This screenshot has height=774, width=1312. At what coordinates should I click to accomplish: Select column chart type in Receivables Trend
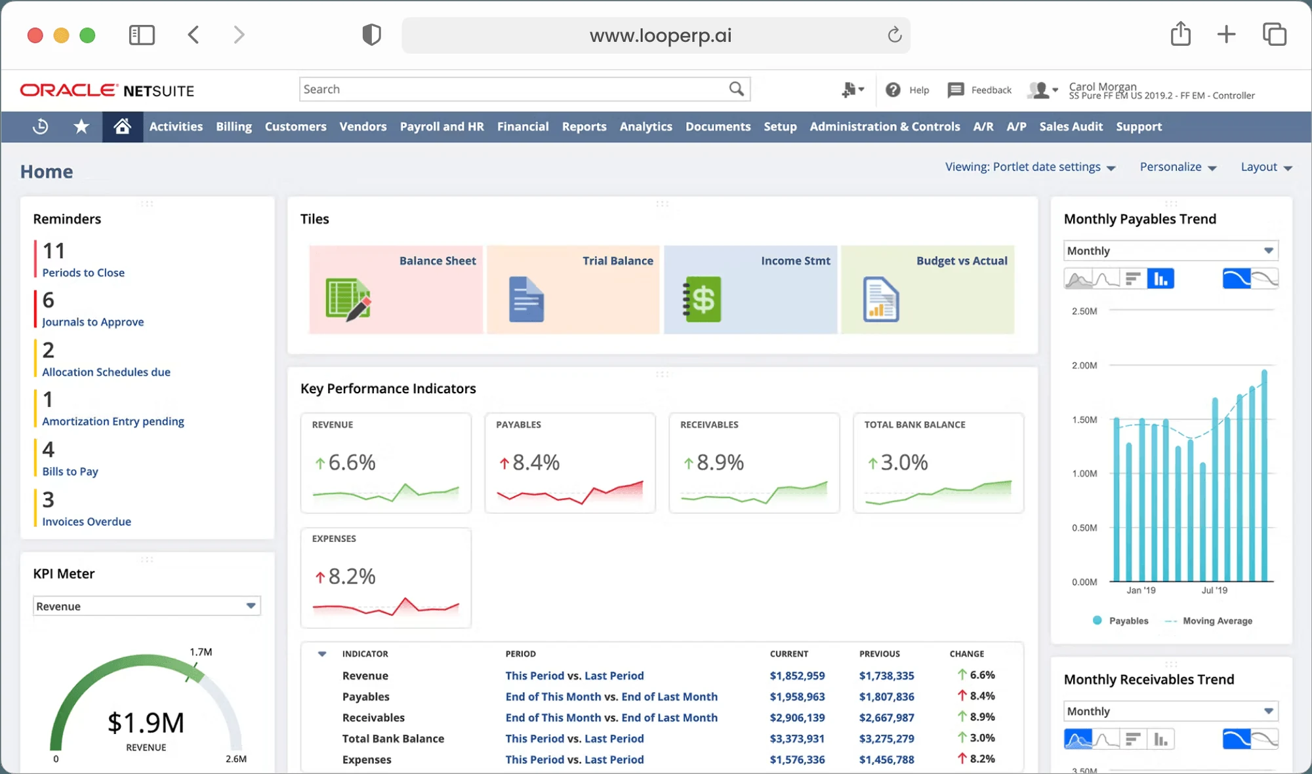click(x=1160, y=739)
